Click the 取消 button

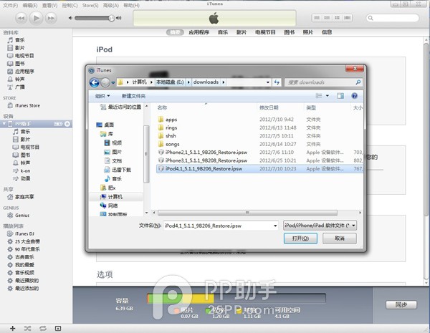coord(340,238)
